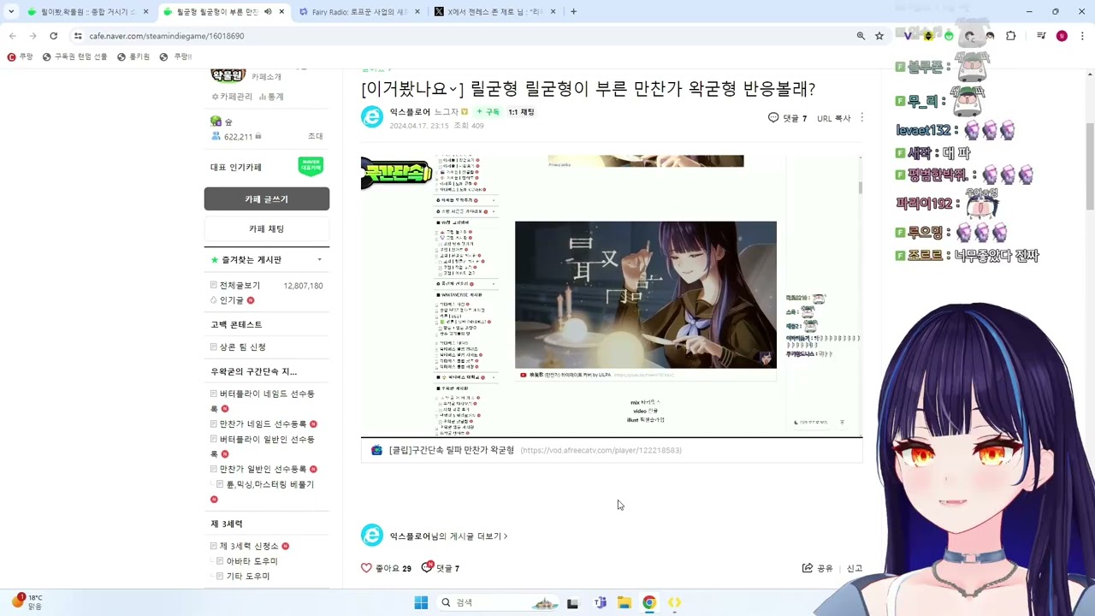Expand the 즐겨찾는 게시판 dropdown arrow
Screen dimensions: 1095x616
point(319,260)
